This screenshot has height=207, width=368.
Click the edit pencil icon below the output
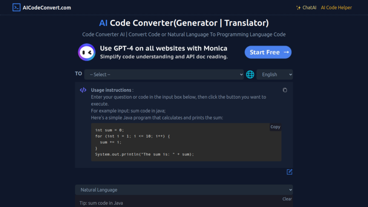click(289, 172)
